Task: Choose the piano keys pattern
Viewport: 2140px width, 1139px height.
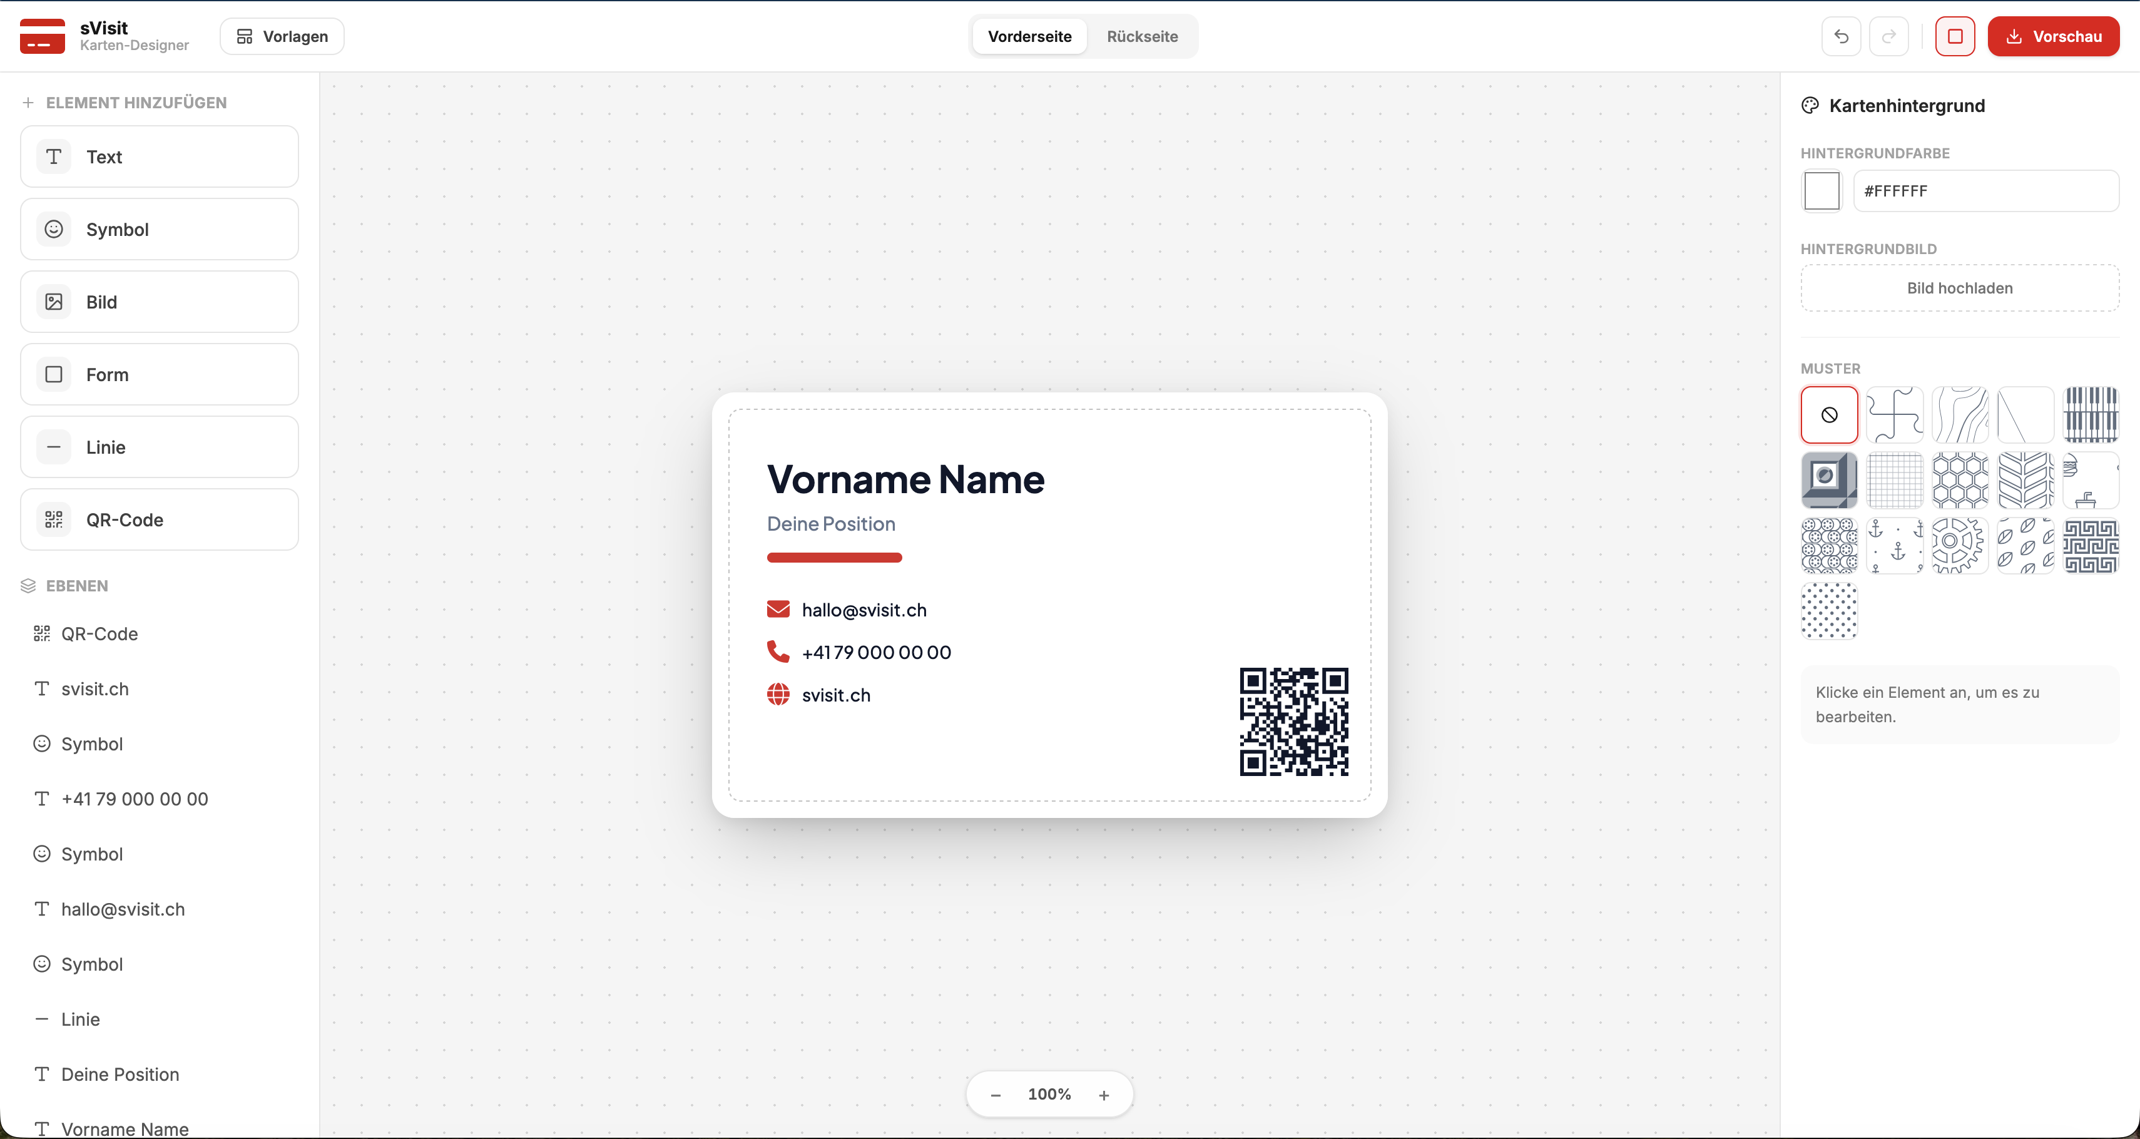Action: [2091, 414]
